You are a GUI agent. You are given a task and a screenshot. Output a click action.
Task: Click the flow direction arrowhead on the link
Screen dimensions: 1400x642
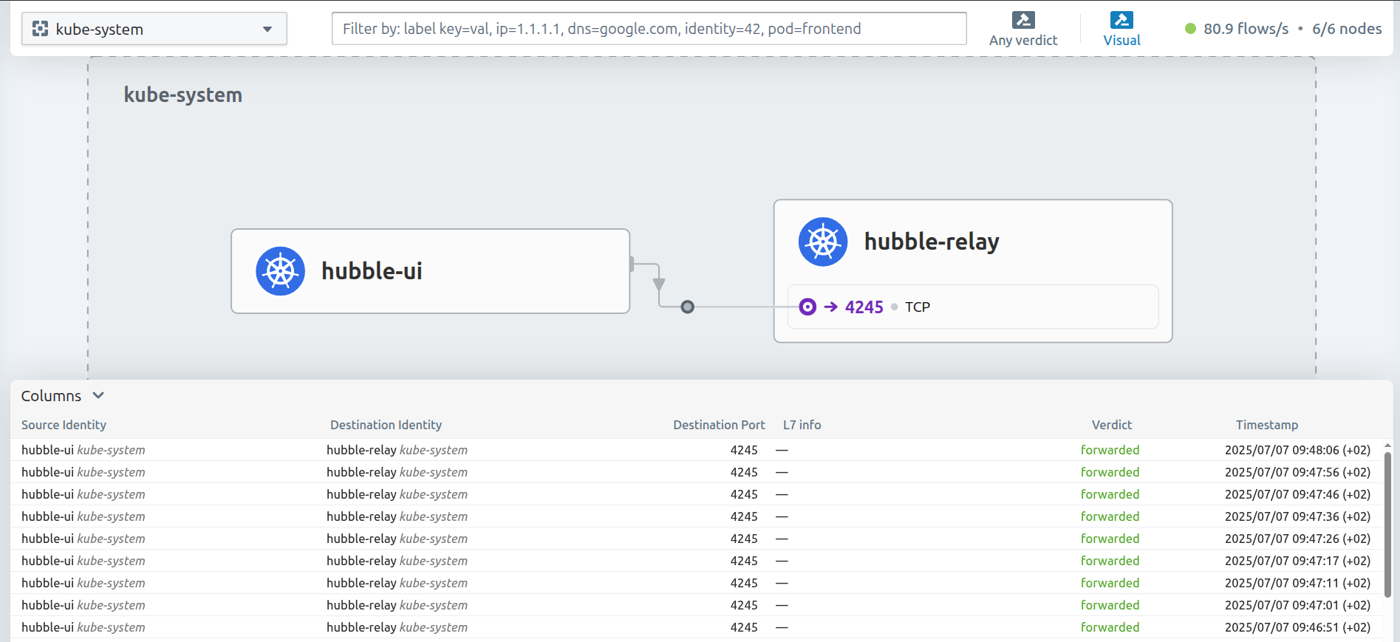click(659, 284)
